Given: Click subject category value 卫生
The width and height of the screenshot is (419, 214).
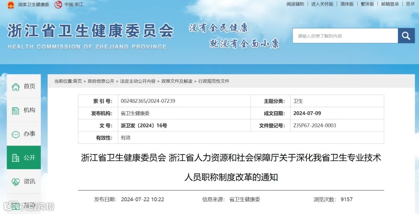Looking at the screenshot, I should (298, 101).
